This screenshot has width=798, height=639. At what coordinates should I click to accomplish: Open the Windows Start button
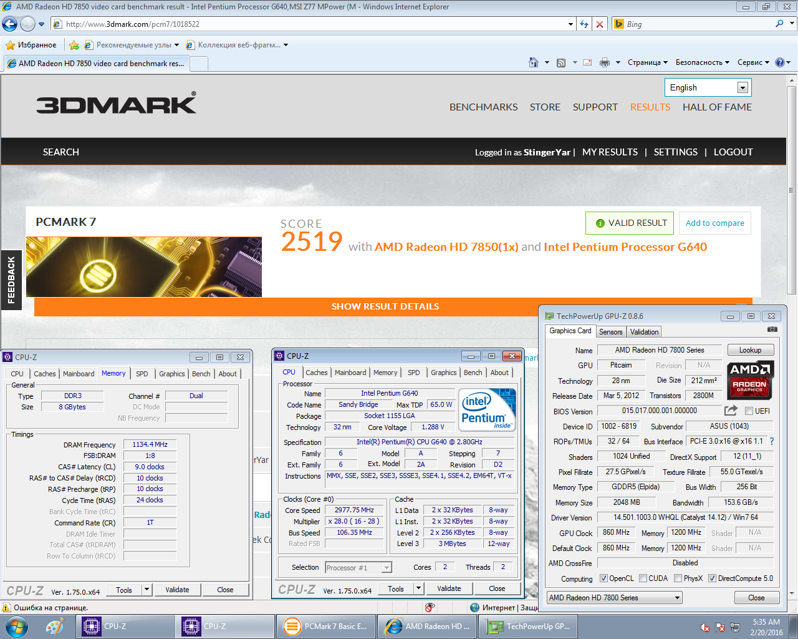click(16, 627)
